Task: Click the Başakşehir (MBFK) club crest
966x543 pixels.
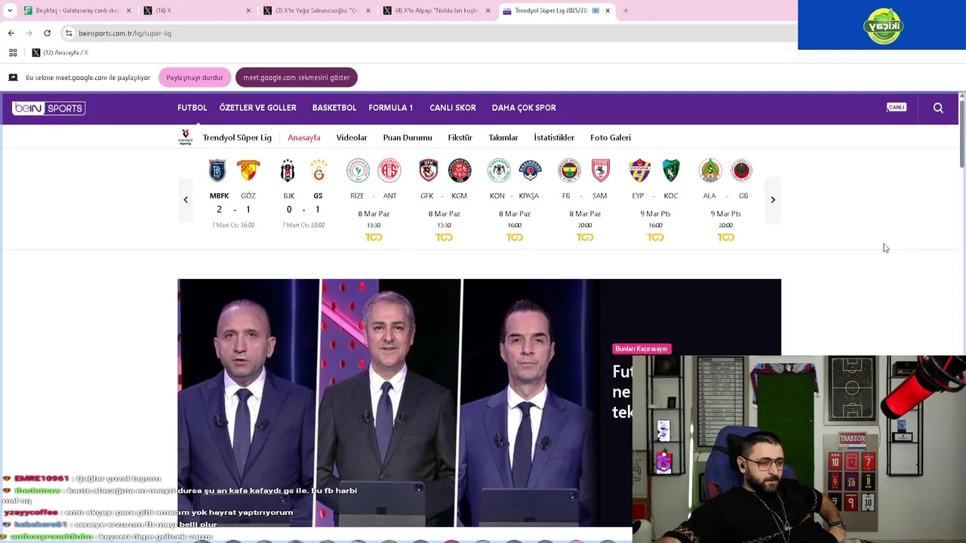Action: [217, 170]
